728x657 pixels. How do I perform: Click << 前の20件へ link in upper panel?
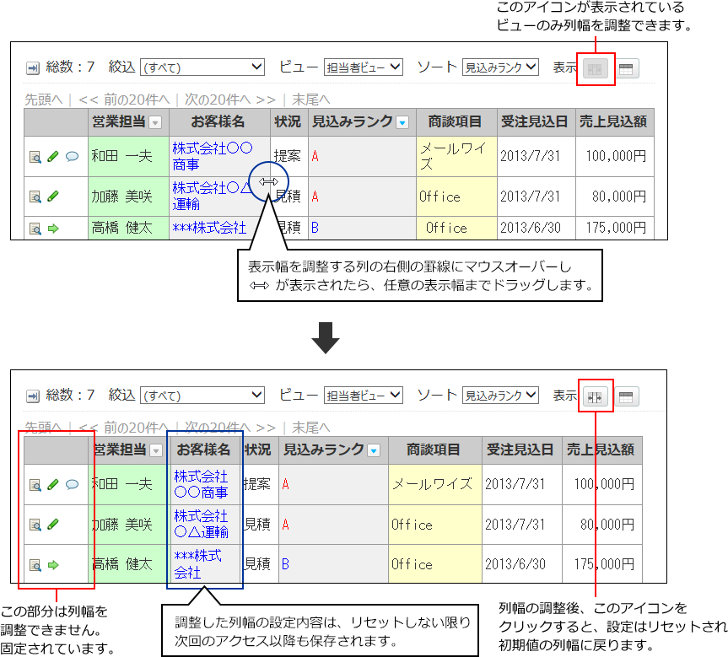coord(124,100)
